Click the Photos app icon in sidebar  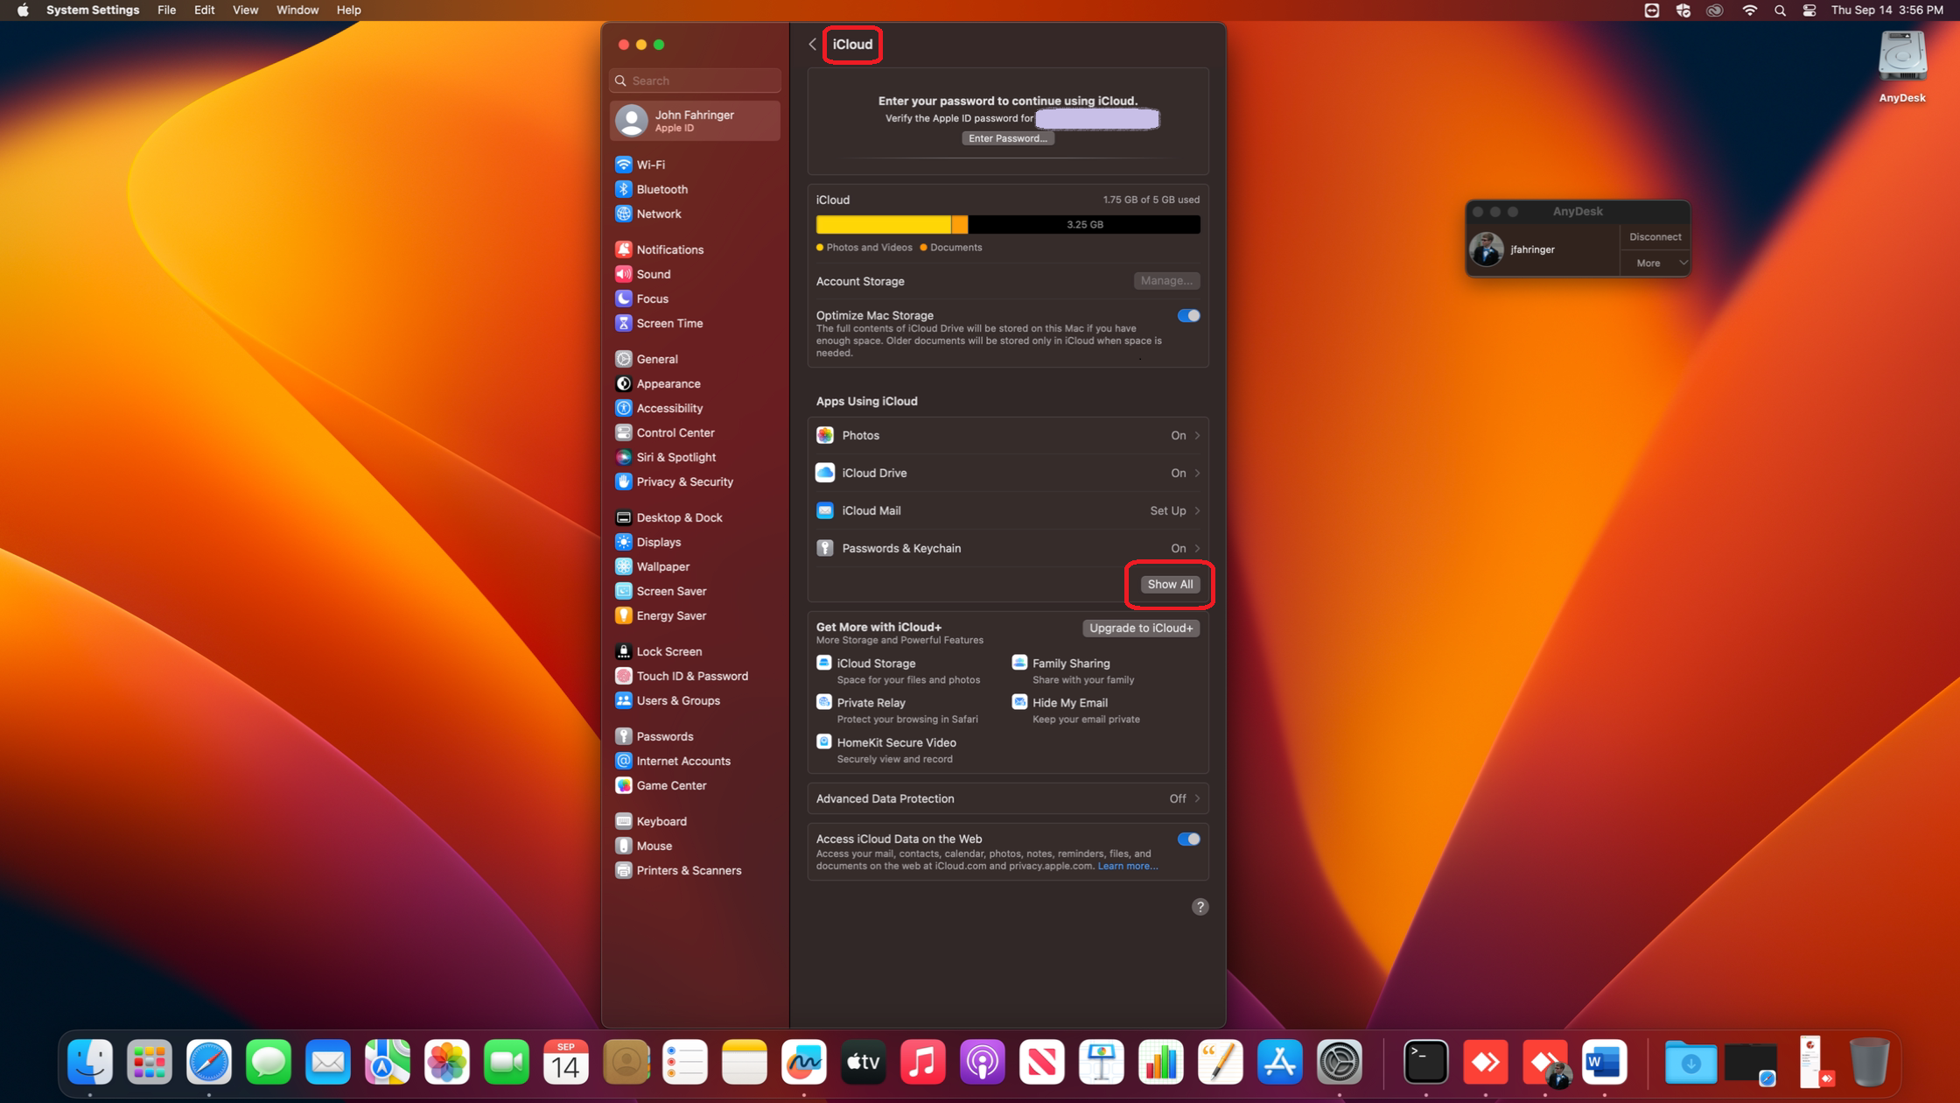825,433
